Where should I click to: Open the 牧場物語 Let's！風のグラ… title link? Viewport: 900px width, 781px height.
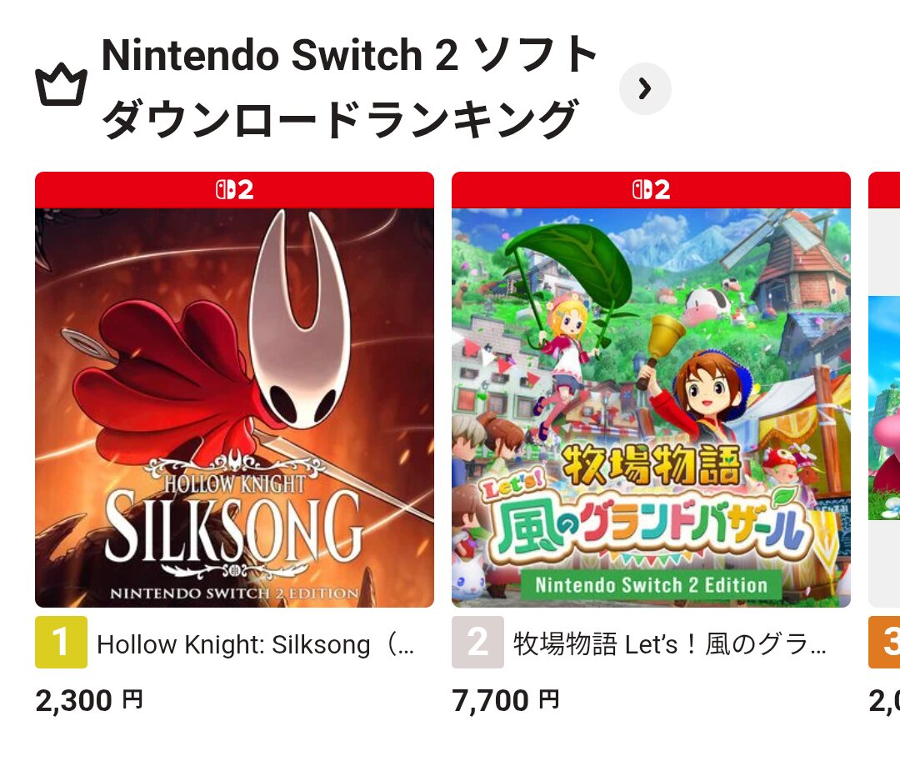click(670, 644)
